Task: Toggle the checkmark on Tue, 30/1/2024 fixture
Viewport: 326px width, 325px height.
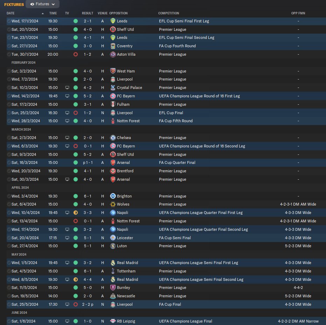Action: pos(9,54)
